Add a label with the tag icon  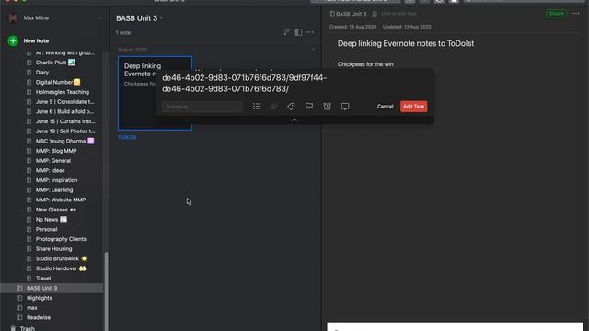291,107
